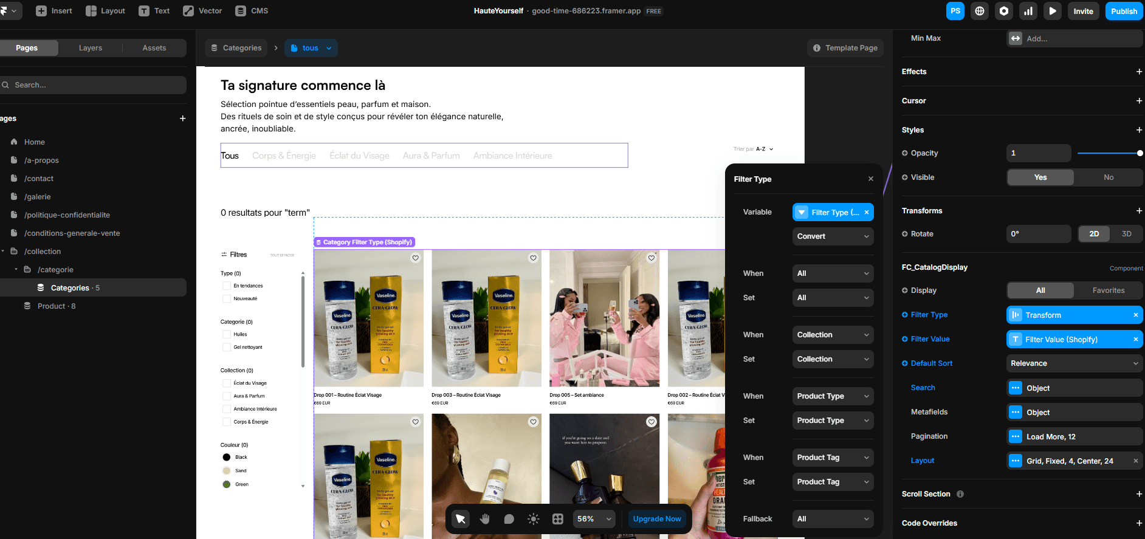Image resolution: width=1145 pixels, height=539 pixels.
Task: Collapse the /collection folder
Action: [x=3, y=251]
